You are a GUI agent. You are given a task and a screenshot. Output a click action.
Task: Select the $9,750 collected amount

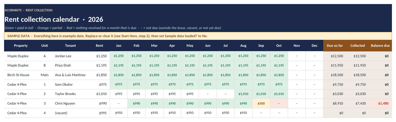pos(357,85)
